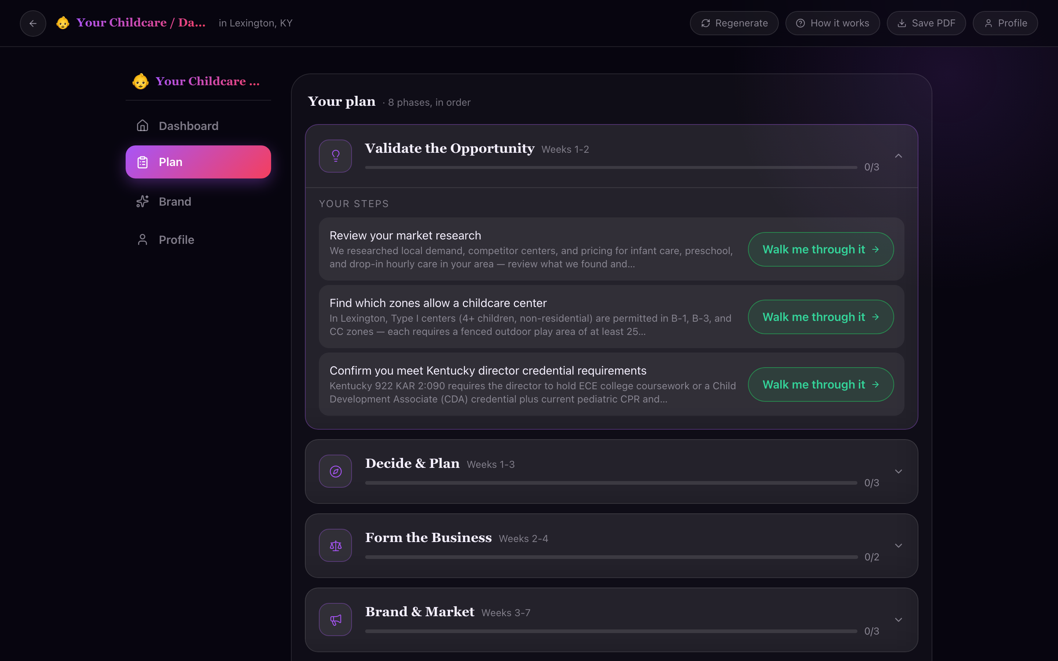
Task: Open How it works help
Action: pos(832,23)
